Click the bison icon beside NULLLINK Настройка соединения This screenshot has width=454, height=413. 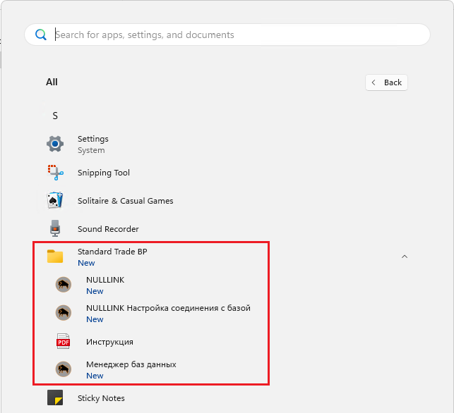click(x=64, y=313)
